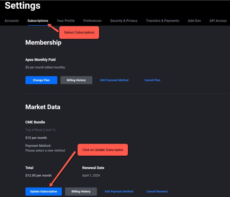Click Edit Payment Method in Membership section
The width and height of the screenshot is (230, 197).
(114, 80)
